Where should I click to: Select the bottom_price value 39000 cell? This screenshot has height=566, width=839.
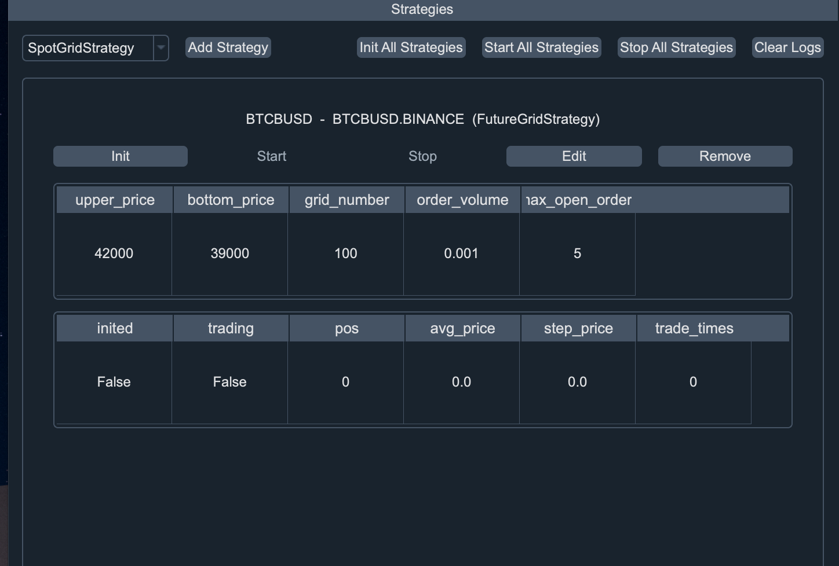pos(230,253)
